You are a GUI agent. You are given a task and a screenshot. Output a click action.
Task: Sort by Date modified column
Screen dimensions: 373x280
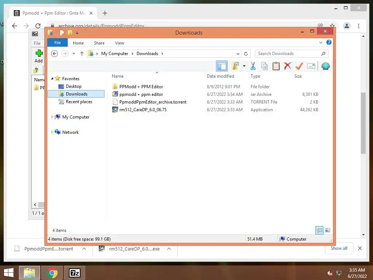[220, 76]
